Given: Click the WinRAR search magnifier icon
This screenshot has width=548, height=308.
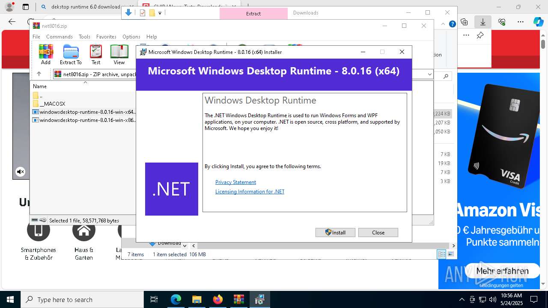Looking at the screenshot, I should [446, 76].
